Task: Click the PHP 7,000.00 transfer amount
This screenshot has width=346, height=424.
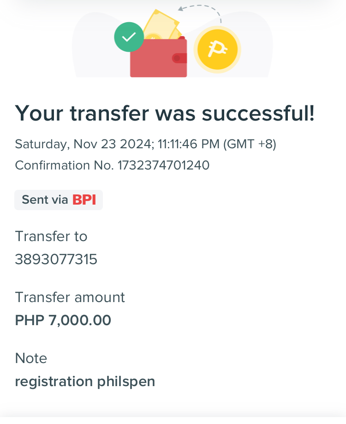Action: 63,321
